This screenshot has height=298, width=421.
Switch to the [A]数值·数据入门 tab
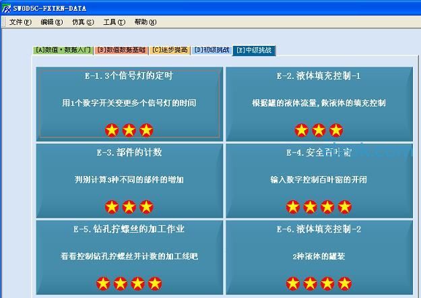click(63, 50)
